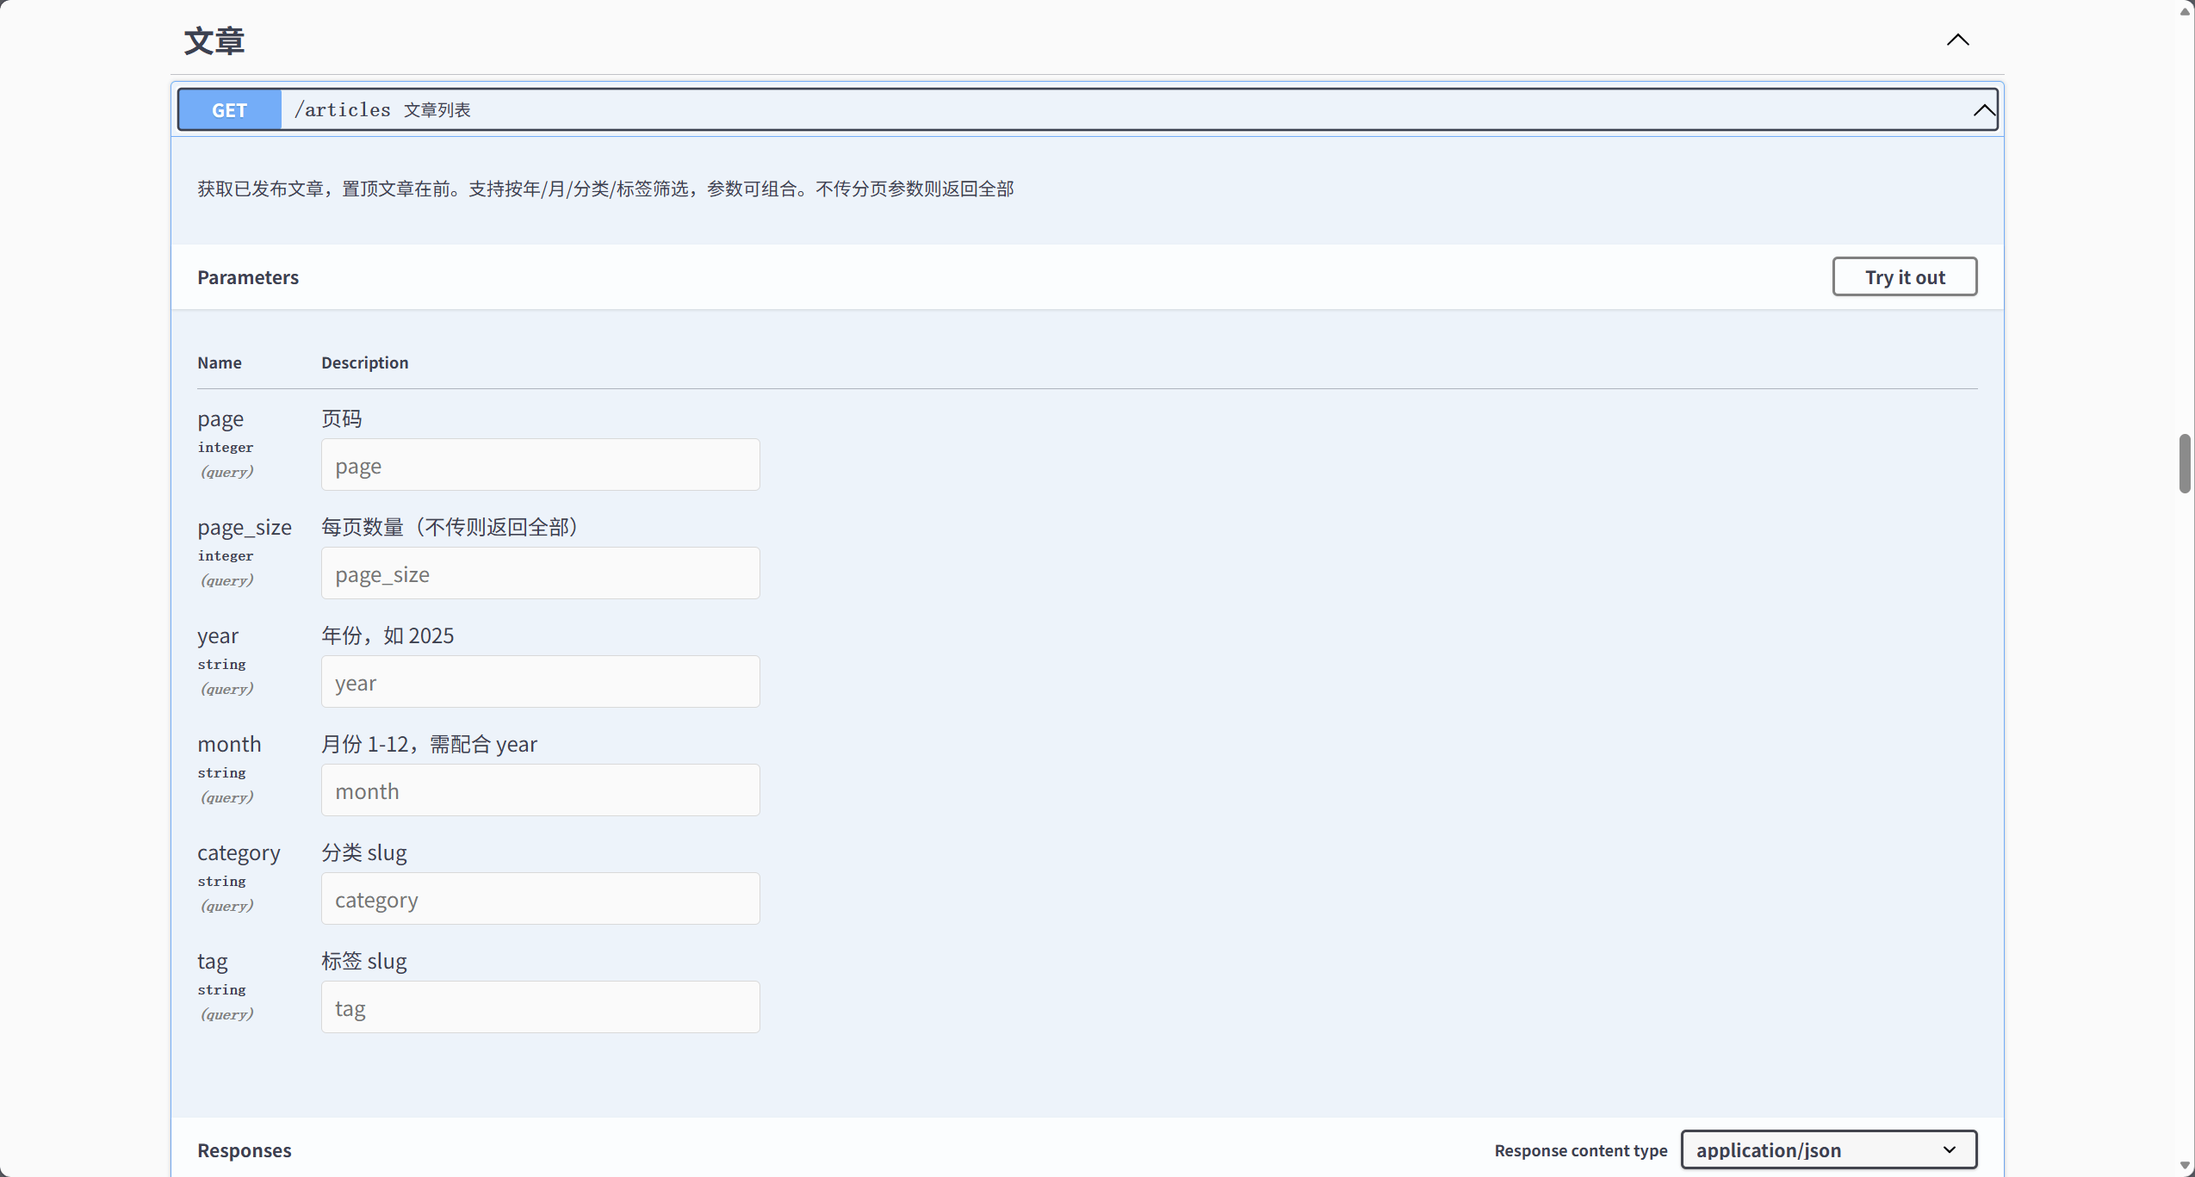Select the month parameter input box
The height and width of the screenshot is (1177, 2195).
[x=540, y=790]
